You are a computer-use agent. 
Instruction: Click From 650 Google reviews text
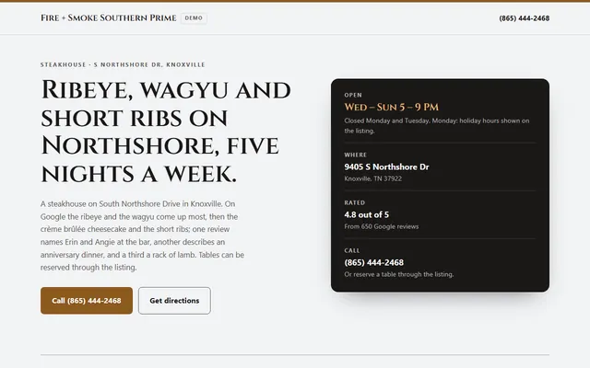381,226
